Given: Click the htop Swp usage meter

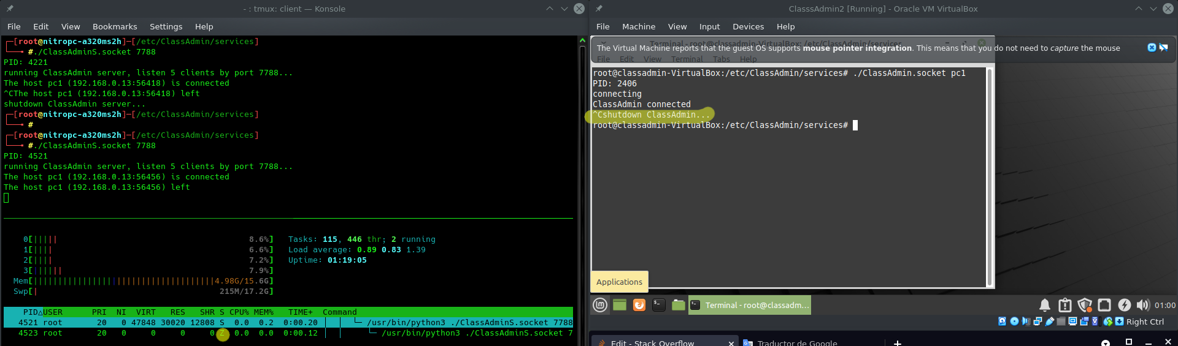Looking at the screenshot, I should pos(143,291).
